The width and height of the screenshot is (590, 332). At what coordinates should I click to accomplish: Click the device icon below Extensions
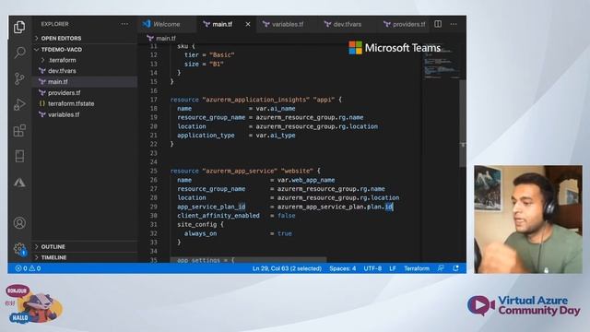click(19, 156)
